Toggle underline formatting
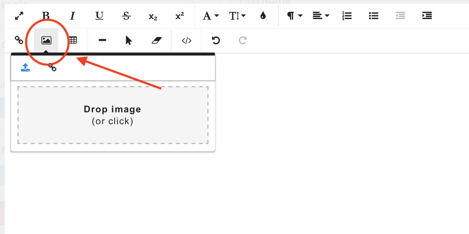Image resolution: width=469 pixels, height=234 pixels. [99, 16]
